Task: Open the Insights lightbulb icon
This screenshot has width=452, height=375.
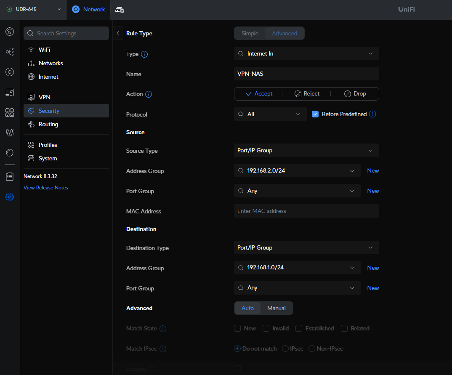Action: (10, 153)
